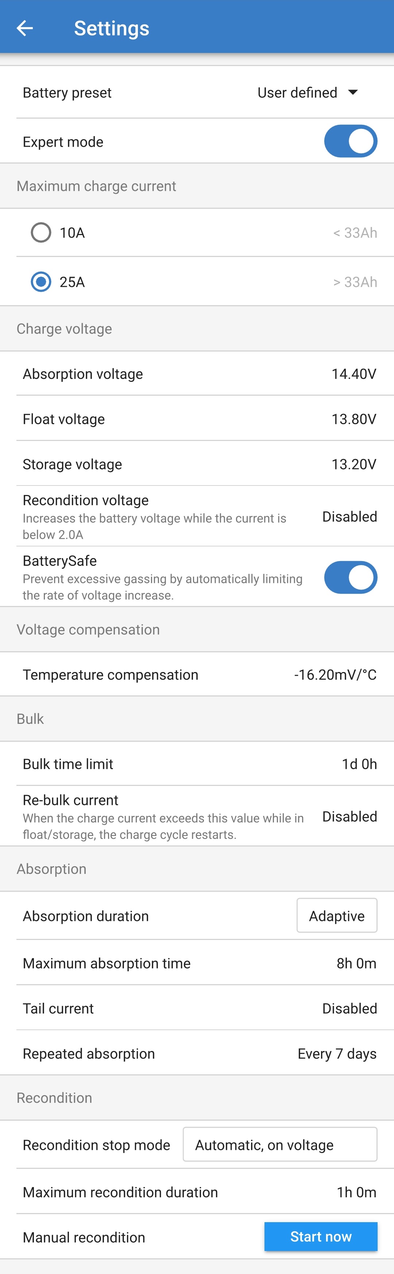Image resolution: width=394 pixels, height=1274 pixels.
Task: Turn off BatterySafe
Action: pyautogui.click(x=350, y=577)
